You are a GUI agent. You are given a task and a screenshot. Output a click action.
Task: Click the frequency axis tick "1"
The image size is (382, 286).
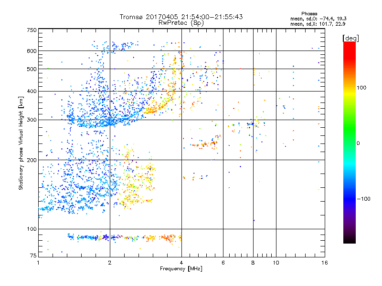[x=38, y=263]
